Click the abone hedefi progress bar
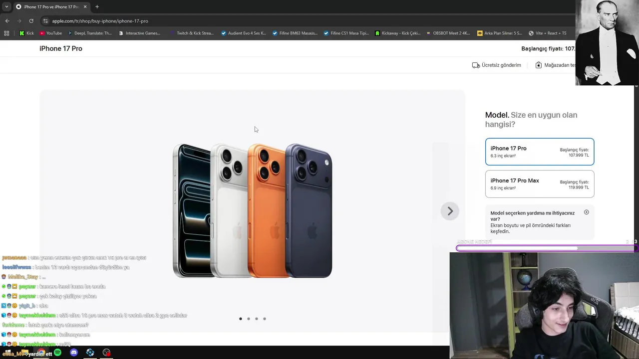 coord(546,248)
